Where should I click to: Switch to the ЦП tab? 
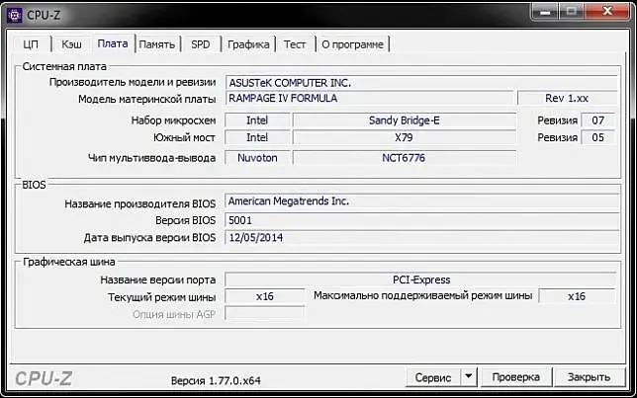[x=31, y=44]
